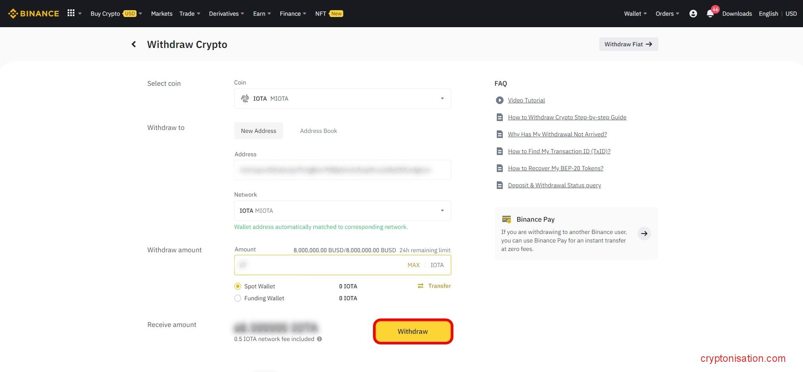This screenshot has height=372, width=803.
Task: Click the IOTA coin logo icon
Action: click(x=245, y=99)
